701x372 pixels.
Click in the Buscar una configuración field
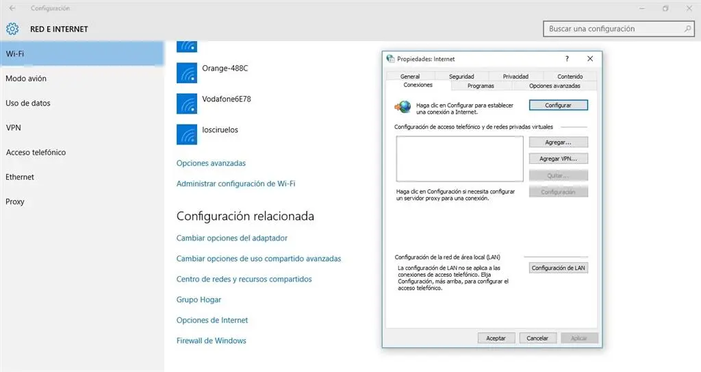(618, 29)
